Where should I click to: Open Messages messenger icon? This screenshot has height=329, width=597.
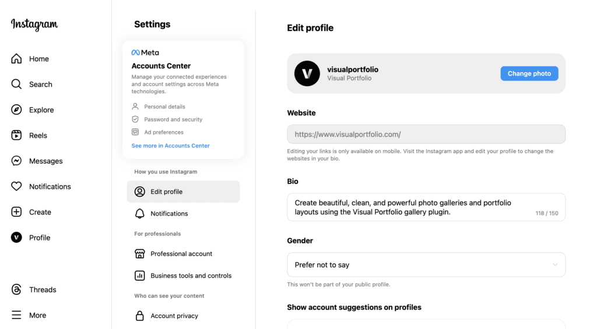click(x=16, y=161)
